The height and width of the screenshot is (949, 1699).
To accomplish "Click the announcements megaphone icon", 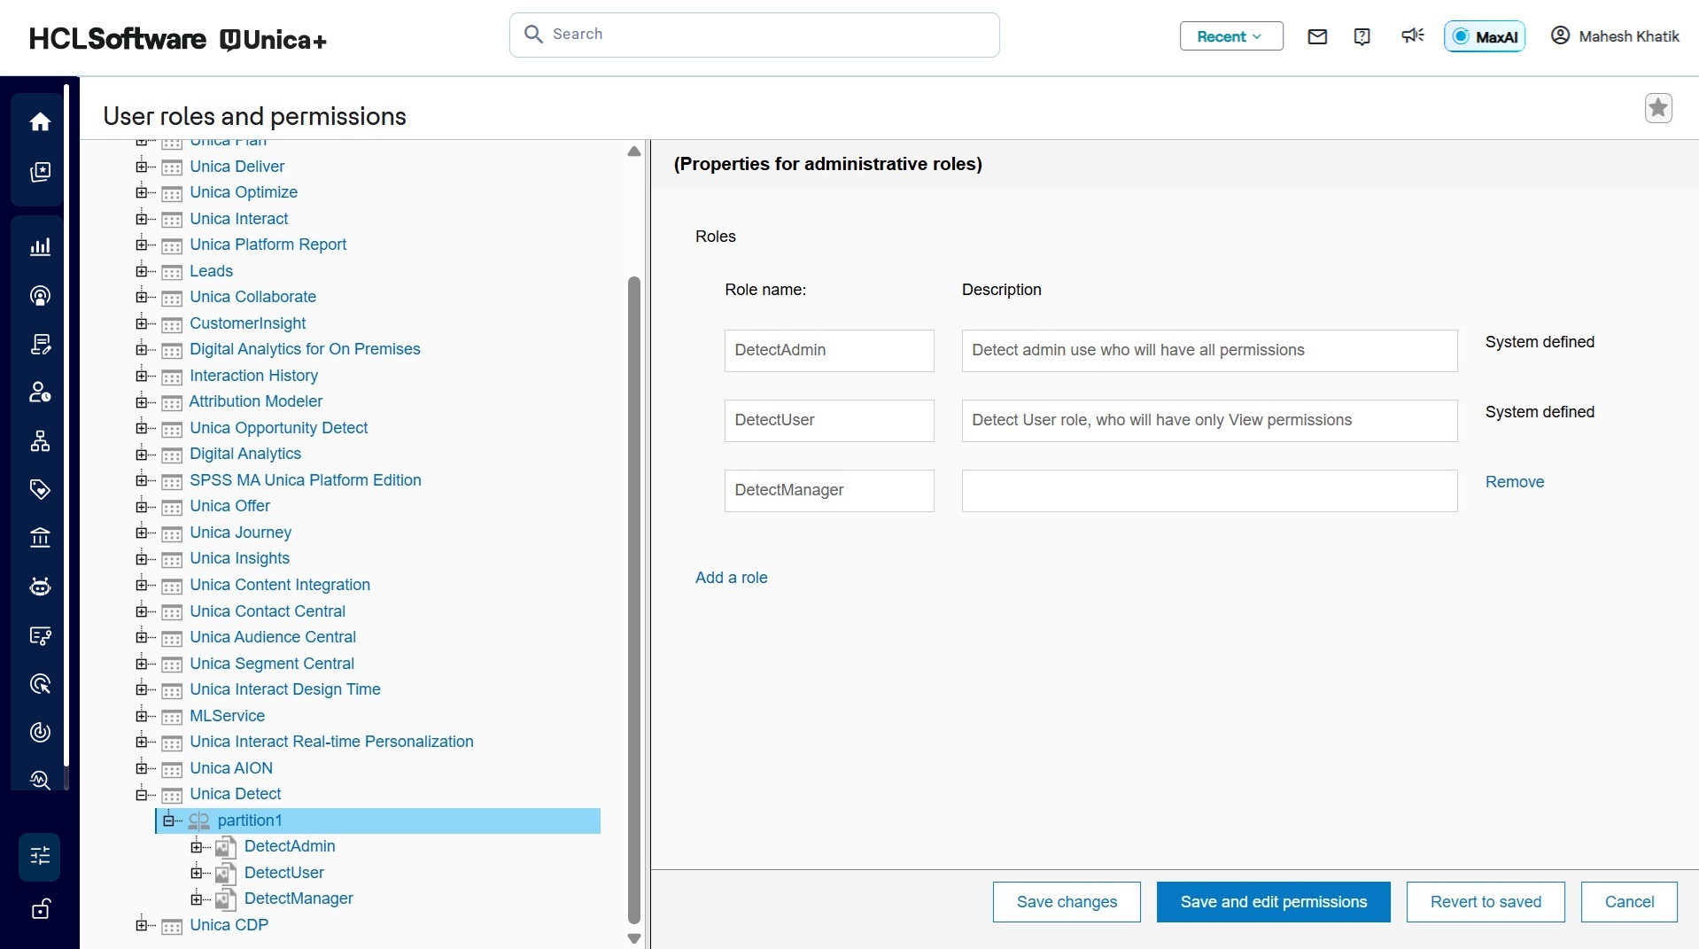I will point(1412,35).
